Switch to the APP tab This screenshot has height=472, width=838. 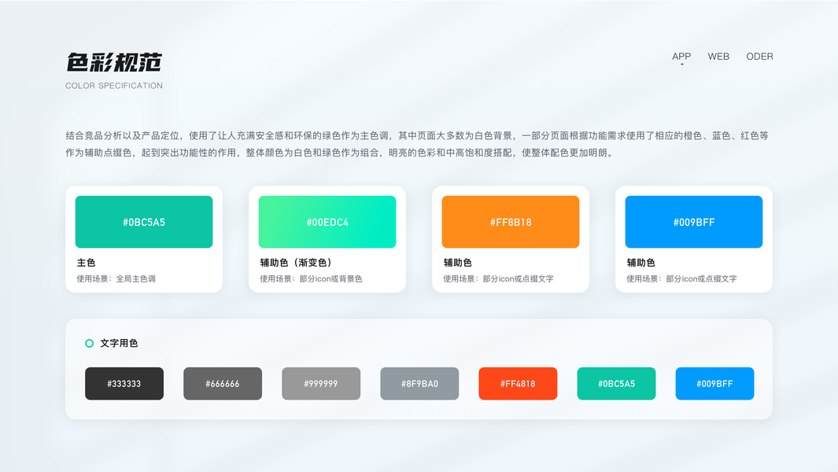[x=681, y=57]
